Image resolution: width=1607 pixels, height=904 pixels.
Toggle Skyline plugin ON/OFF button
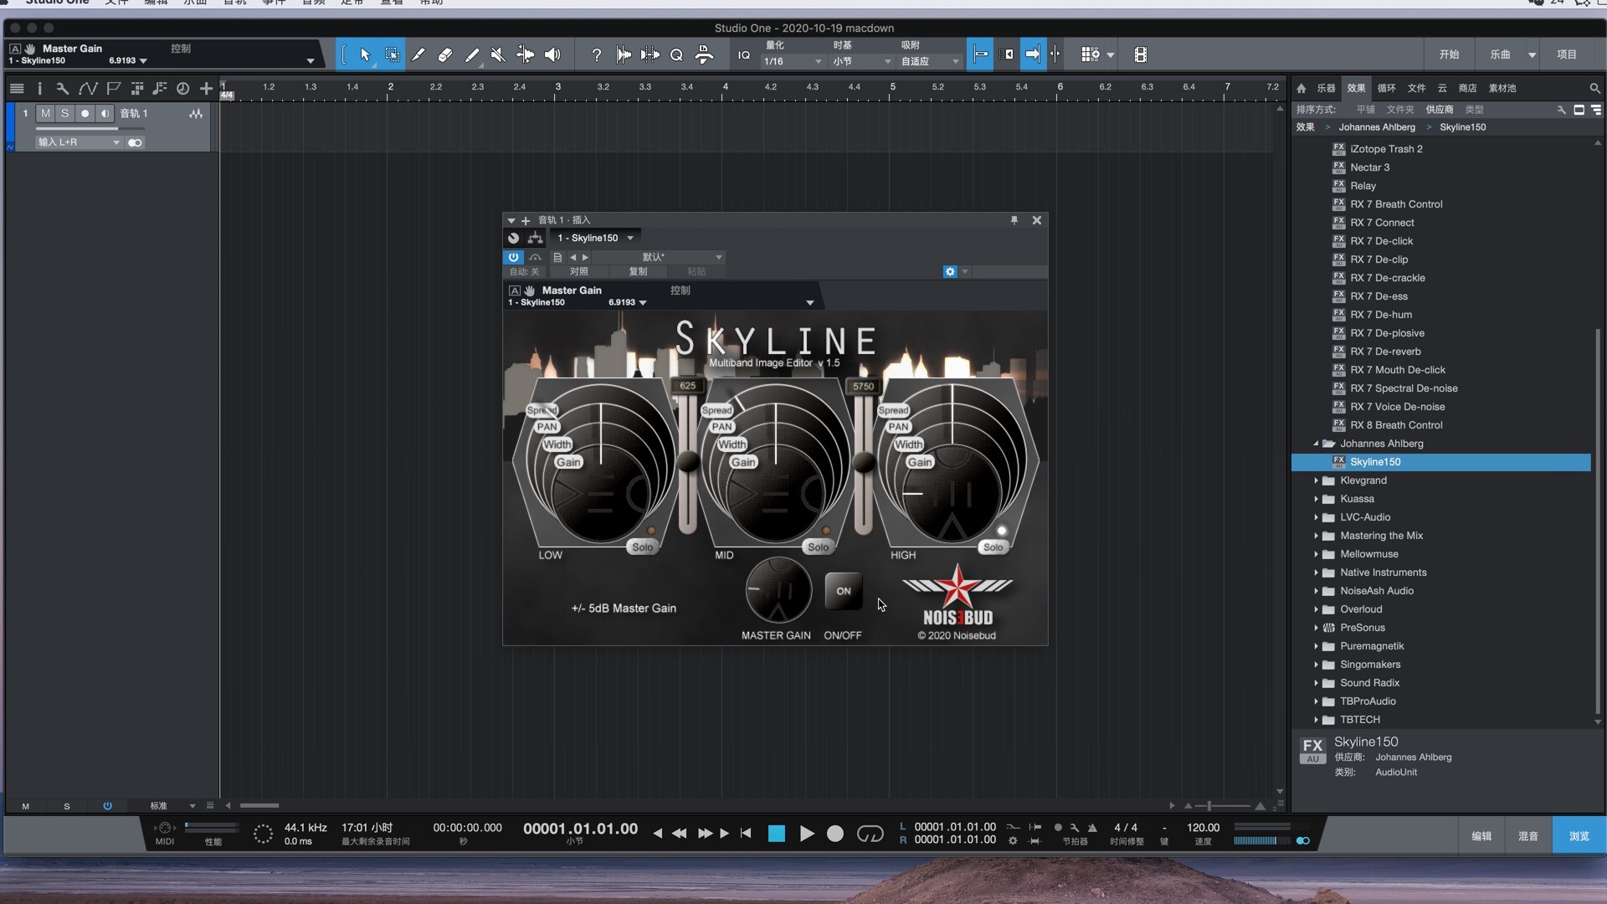(843, 591)
